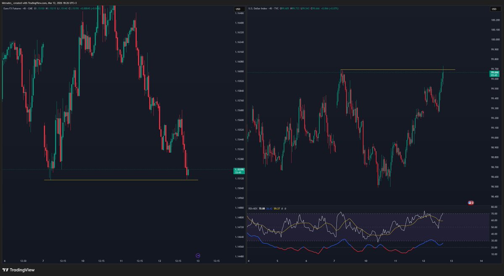Screen dimensions: 504x276
Task: Click the RSI value 70.88 in legend
Action: (263, 208)
